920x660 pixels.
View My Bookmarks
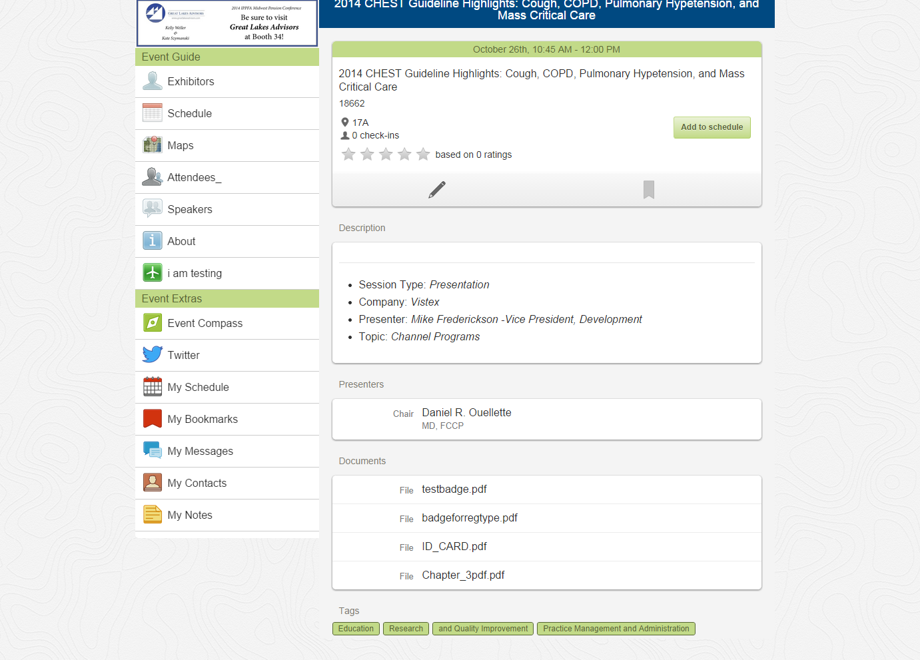pos(227,420)
